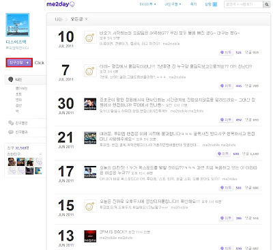The width and height of the screenshot is (273, 250).
Task: Open the video thumbnail on the 17 JUN post
Action: point(90,172)
